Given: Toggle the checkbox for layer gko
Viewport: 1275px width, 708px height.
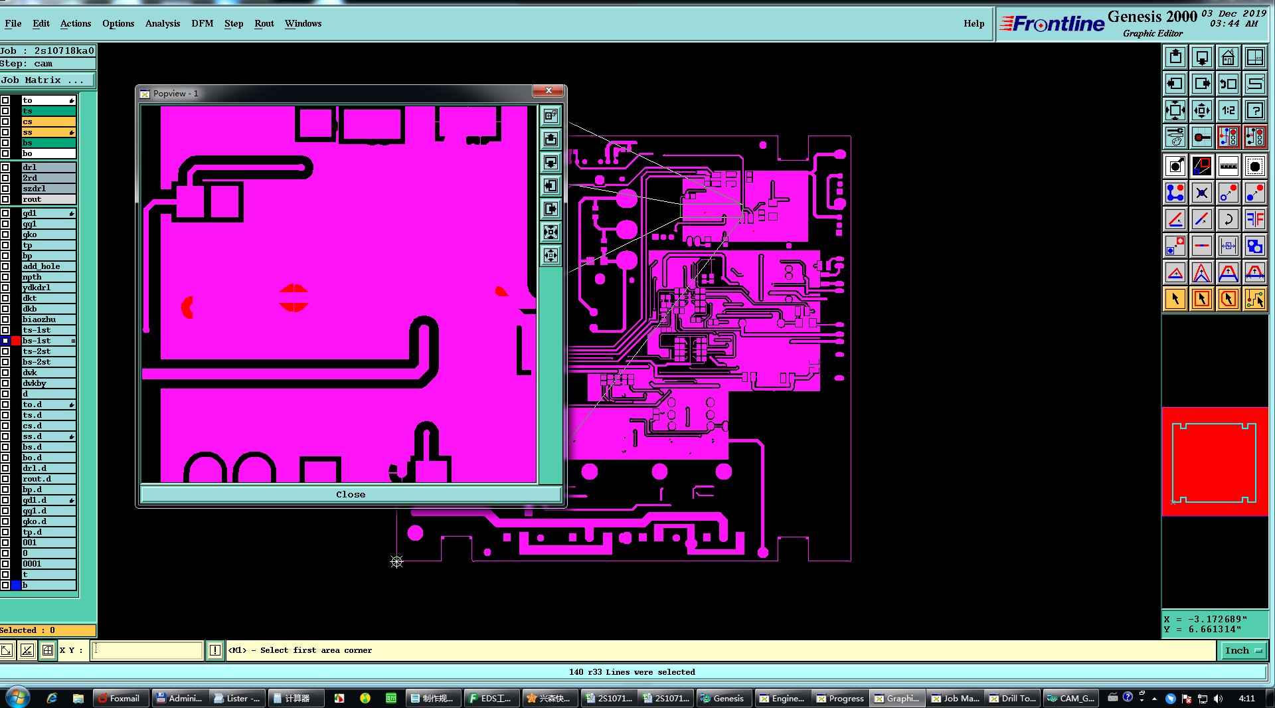Looking at the screenshot, I should coord(5,234).
